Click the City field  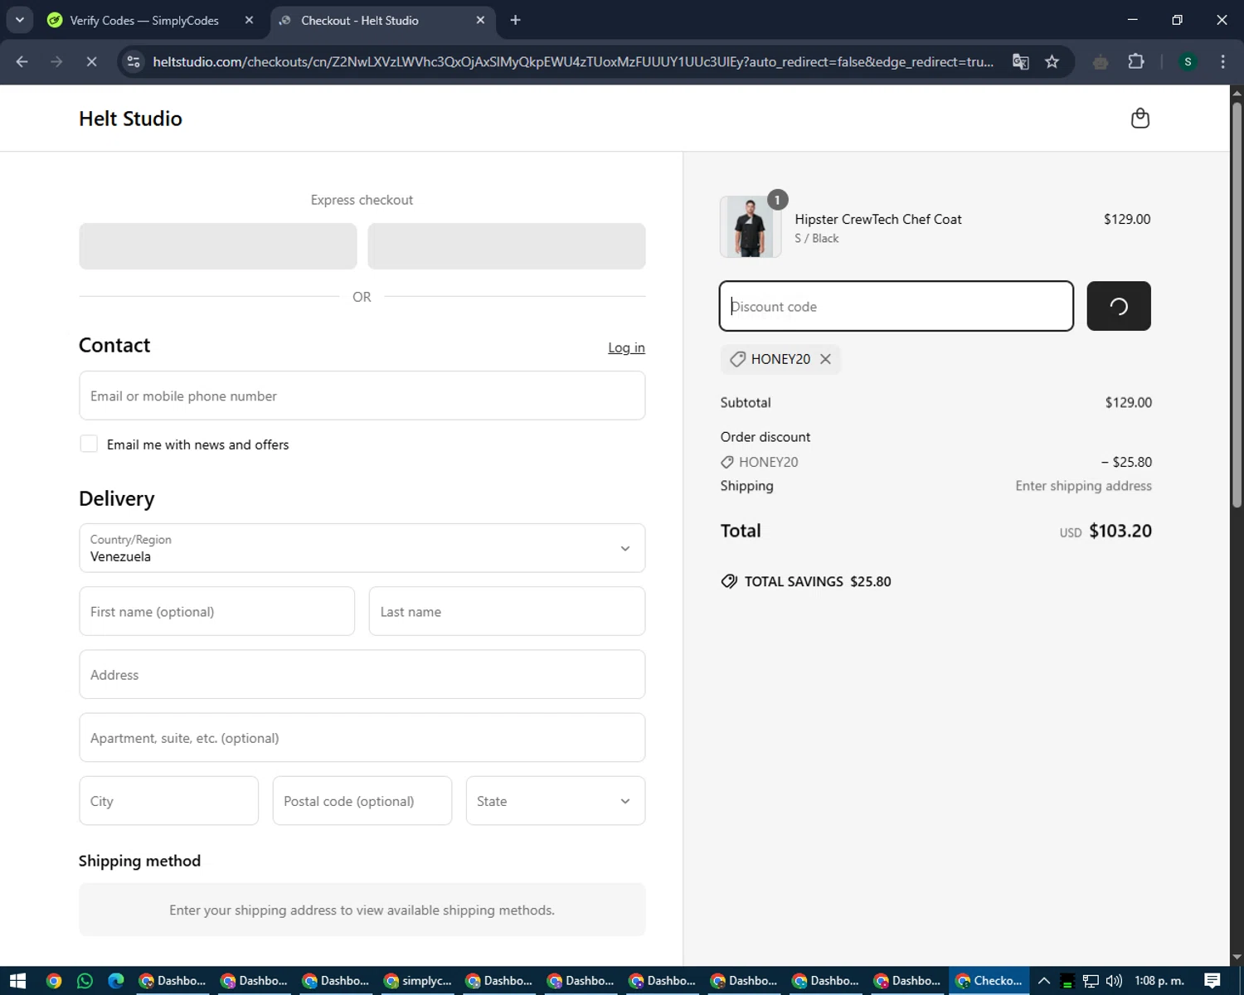point(169,801)
